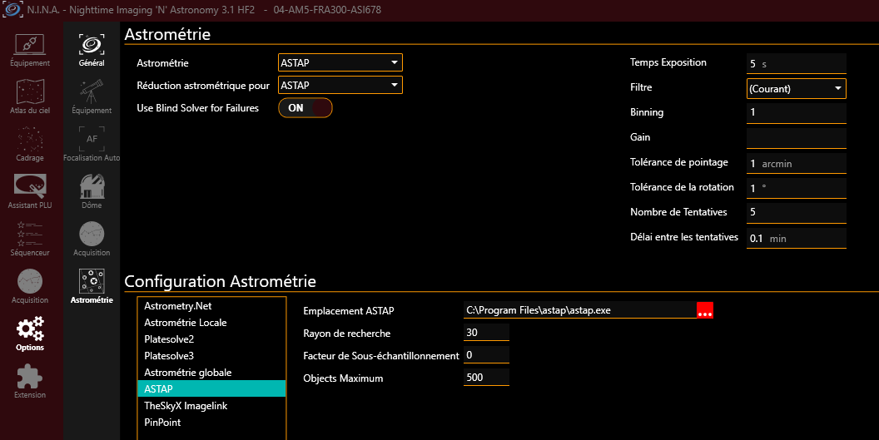Click Délai entre les tentatives field

[x=796, y=238]
